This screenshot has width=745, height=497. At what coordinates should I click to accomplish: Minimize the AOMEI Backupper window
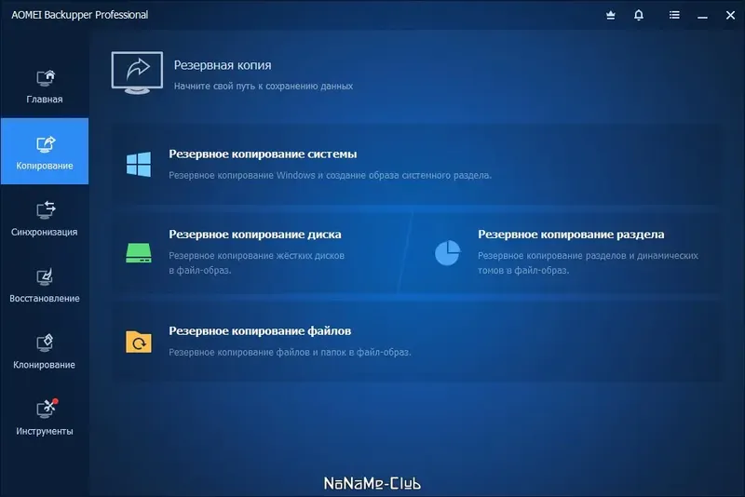[703, 16]
